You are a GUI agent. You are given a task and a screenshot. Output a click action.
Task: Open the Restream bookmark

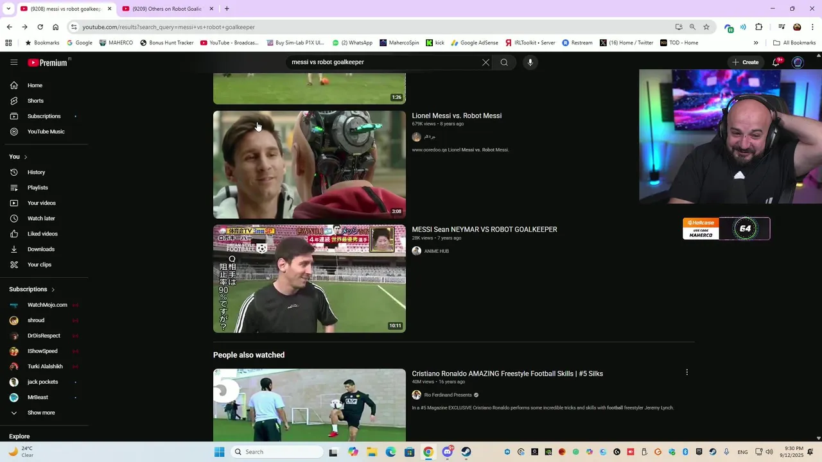click(x=577, y=43)
